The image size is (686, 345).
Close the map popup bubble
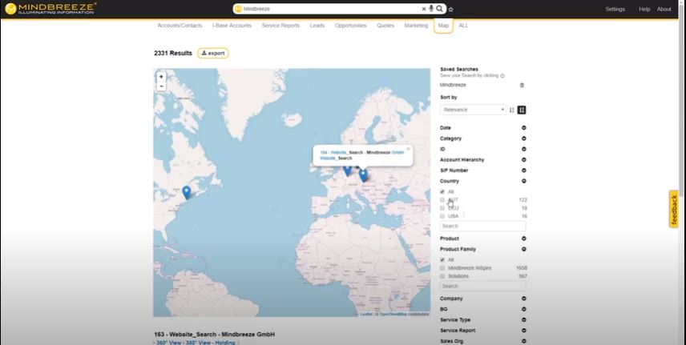click(x=408, y=149)
